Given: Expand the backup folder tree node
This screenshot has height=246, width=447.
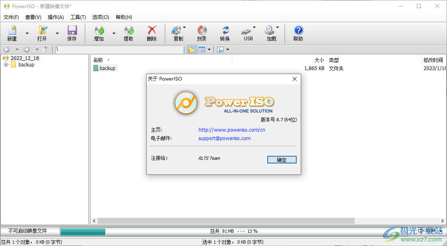Looking at the screenshot, I should click(x=6, y=65).
